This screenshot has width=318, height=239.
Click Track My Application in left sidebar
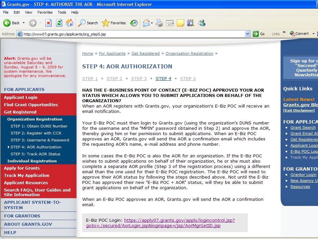coord(26,175)
